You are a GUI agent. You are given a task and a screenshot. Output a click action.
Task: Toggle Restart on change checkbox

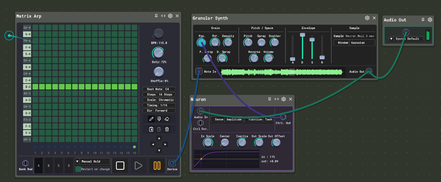pyautogui.click(x=78, y=169)
